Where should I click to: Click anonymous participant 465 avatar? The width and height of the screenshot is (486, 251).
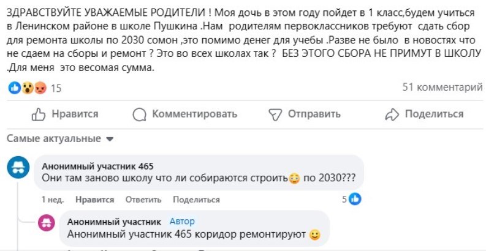pyautogui.click(x=18, y=168)
